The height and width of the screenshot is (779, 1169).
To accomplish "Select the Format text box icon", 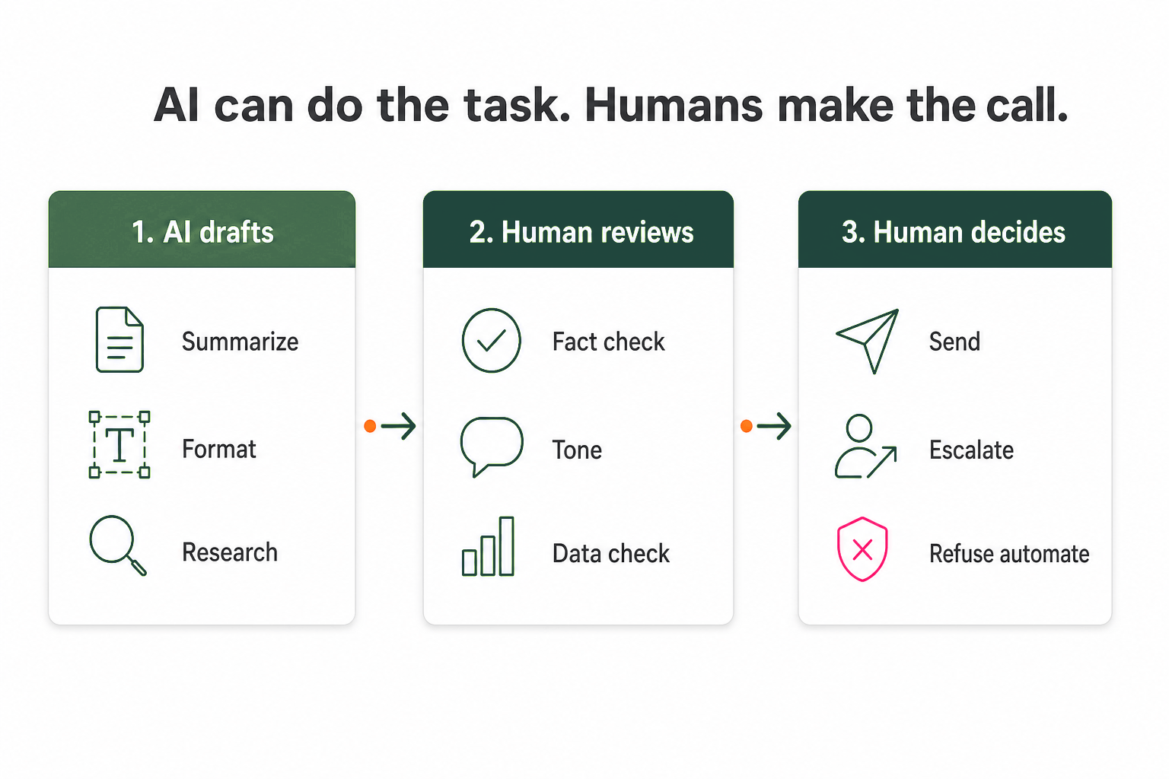I will tap(119, 444).
